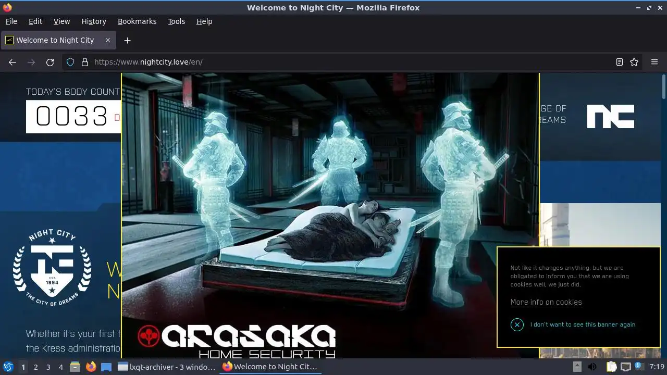
Task: Click the white NC logo
Action: click(611, 116)
